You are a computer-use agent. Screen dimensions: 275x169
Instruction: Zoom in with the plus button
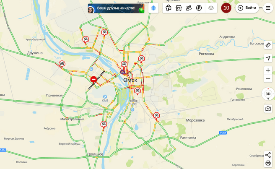268,70
